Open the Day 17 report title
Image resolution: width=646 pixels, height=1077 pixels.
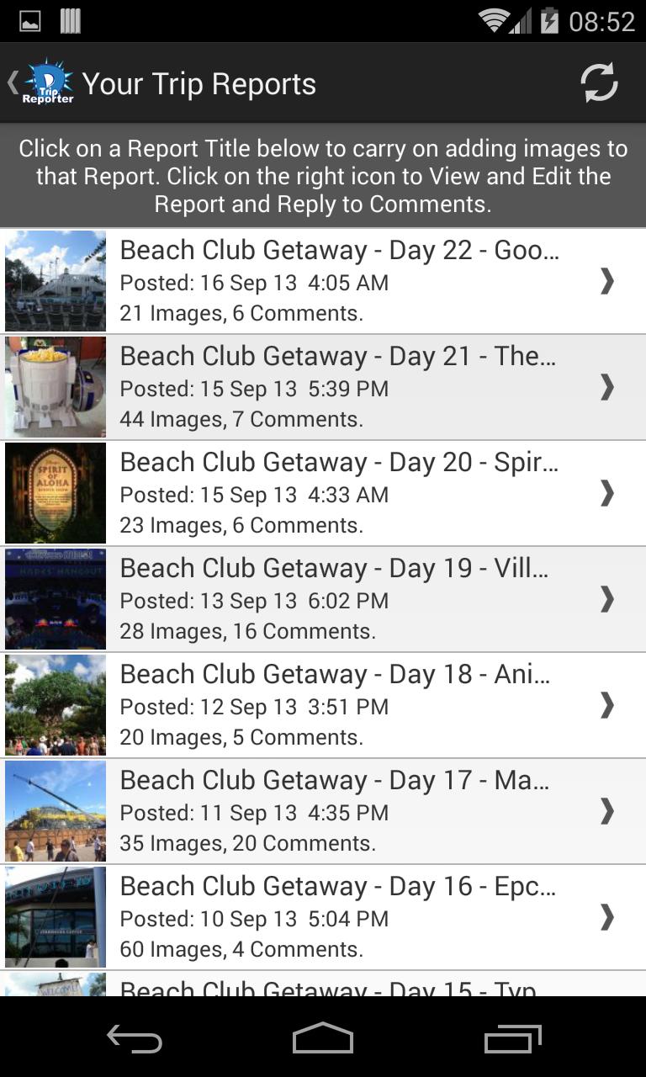334,781
